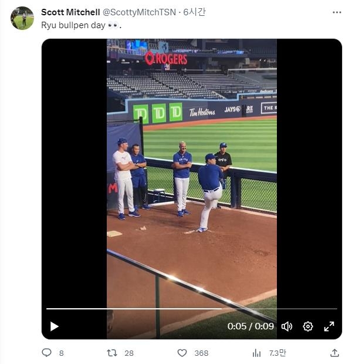The width and height of the screenshot is (352, 364).
Task: Share the tweet via the upload icon
Action: 334,353
